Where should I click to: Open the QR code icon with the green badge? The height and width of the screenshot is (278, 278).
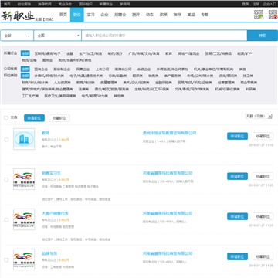click(x=259, y=15)
